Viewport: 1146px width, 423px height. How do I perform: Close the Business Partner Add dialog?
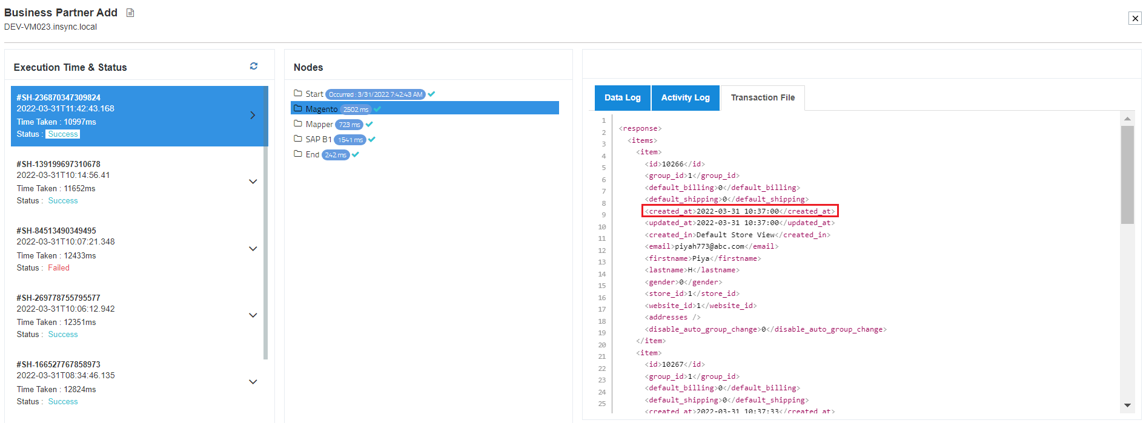coord(1135,18)
